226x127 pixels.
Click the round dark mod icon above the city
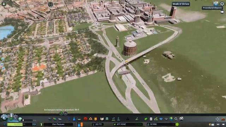pyautogui.click(x=50, y=5)
